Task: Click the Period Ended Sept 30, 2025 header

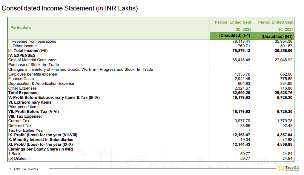Action: [233, 26]
